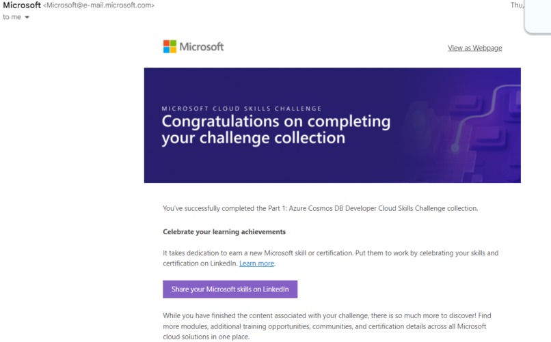Click the 'to me' recipient text
Screen dimensions: 551x342
point(12,17)
